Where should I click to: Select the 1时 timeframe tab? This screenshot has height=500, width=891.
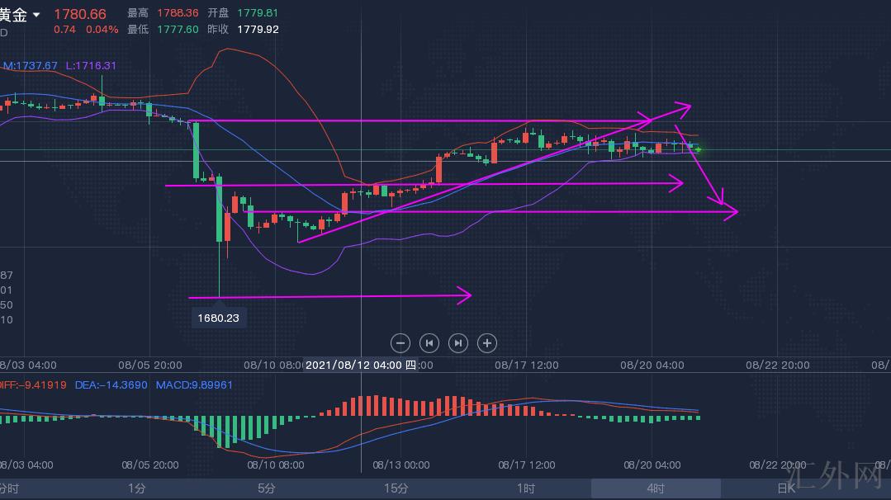[x=526, y=488]
